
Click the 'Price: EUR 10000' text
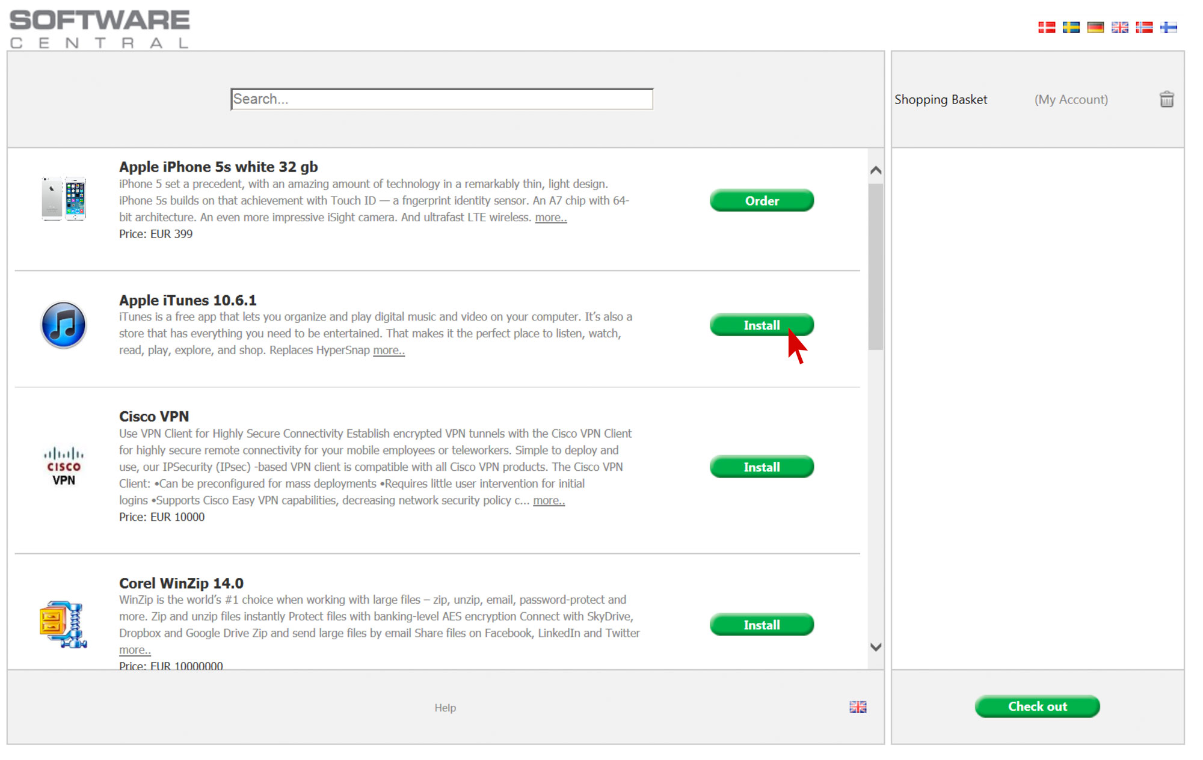coord(162,517)
